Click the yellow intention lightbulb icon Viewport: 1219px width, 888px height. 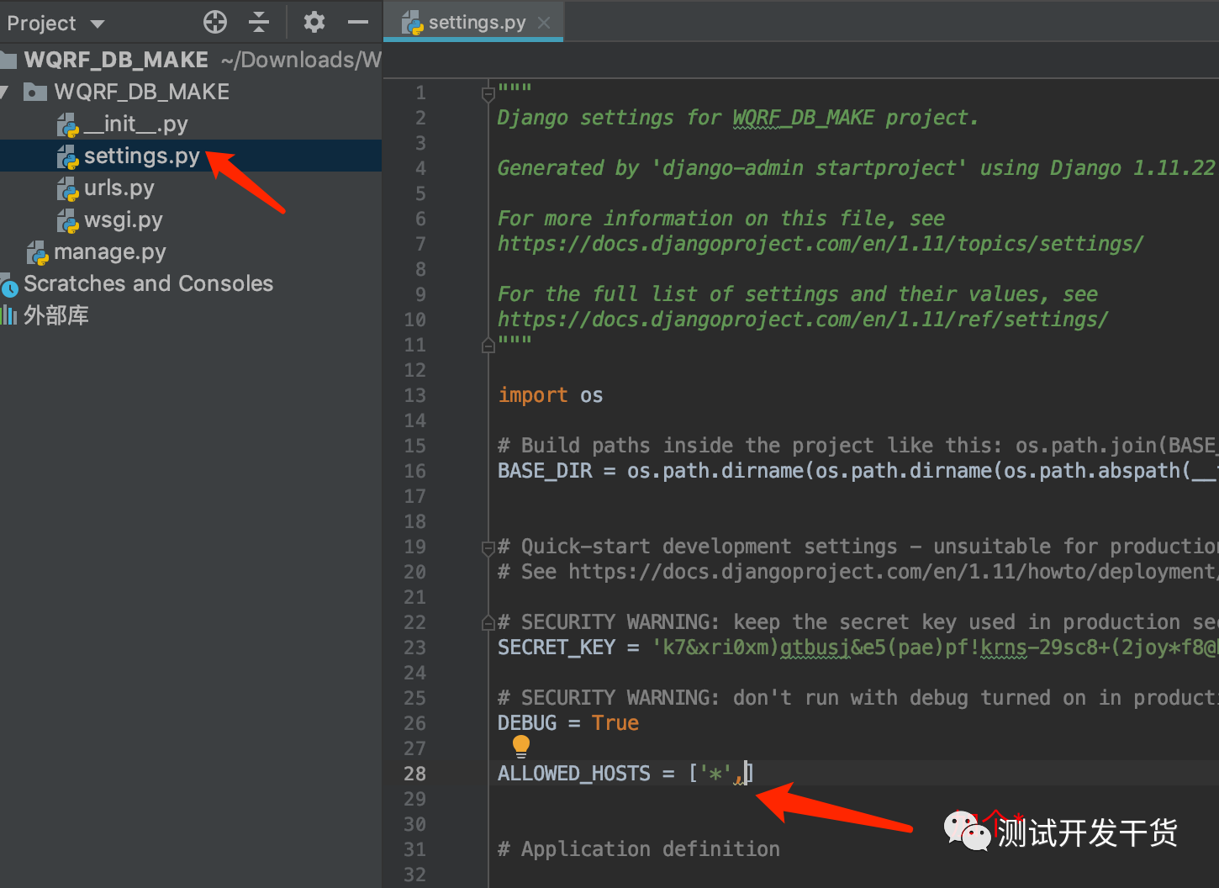521,746
